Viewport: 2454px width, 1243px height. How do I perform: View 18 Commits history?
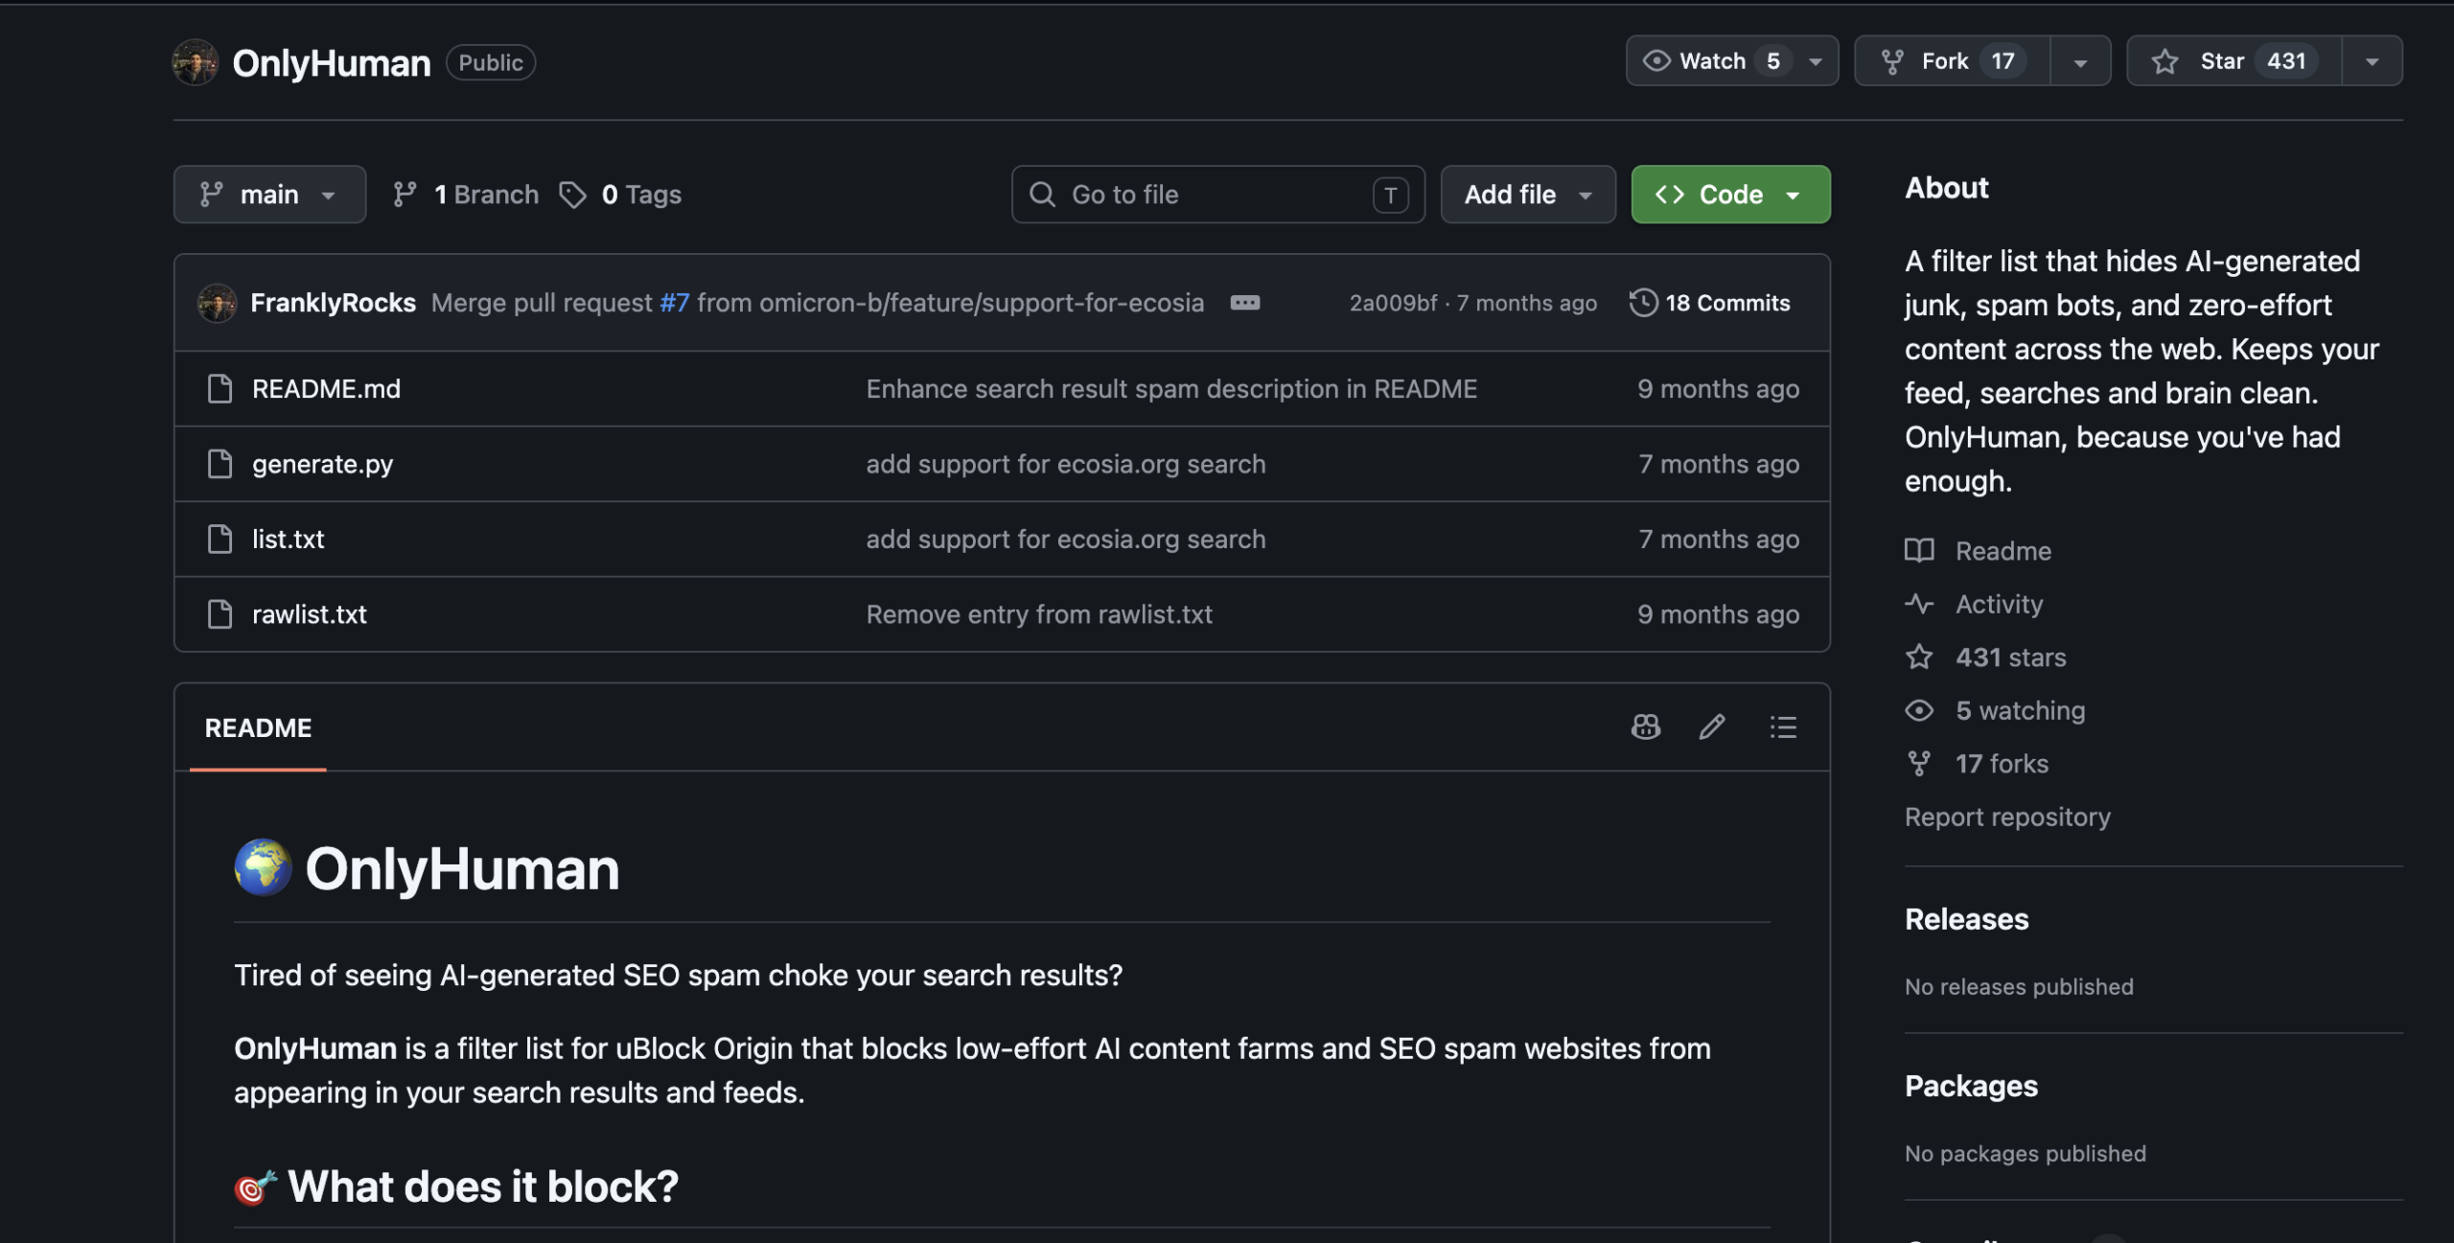coord(1709,303)
